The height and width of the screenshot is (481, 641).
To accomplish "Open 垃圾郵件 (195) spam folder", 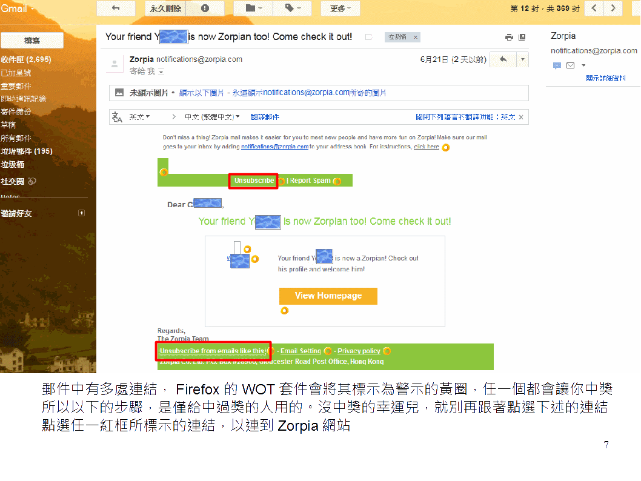I will tap(27, 151).
